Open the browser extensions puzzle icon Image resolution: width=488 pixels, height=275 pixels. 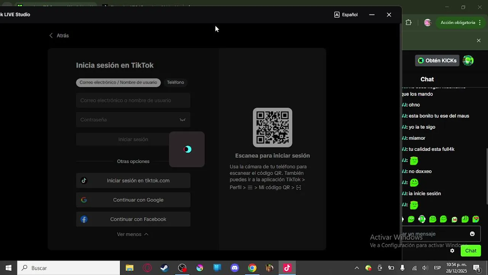click(x=409, y=23)
